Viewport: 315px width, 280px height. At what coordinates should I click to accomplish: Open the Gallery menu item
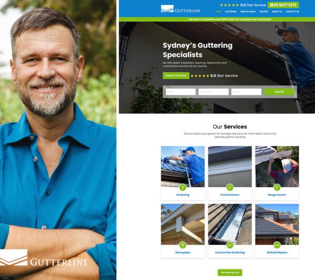(263, 12)
